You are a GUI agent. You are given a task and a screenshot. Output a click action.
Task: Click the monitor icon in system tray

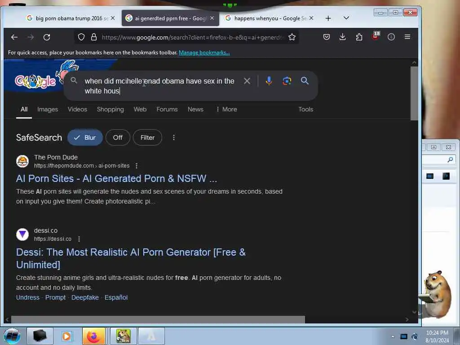point(404,336)
